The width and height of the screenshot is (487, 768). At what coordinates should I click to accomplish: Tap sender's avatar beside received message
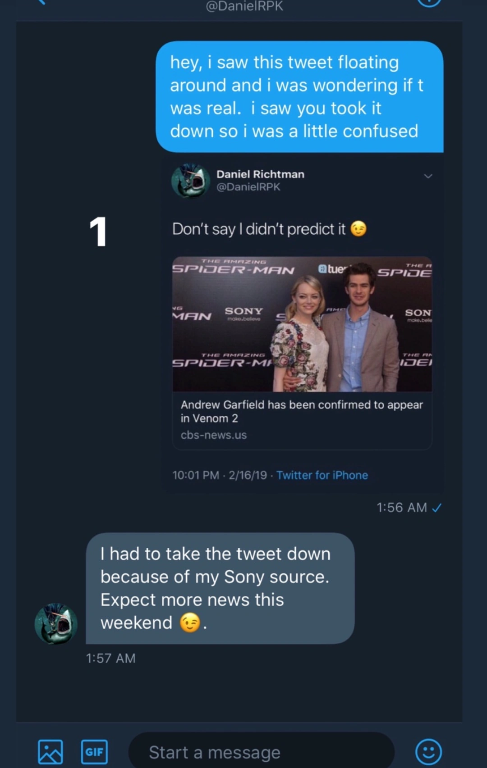pyautogui.click(x=56, y=623)
